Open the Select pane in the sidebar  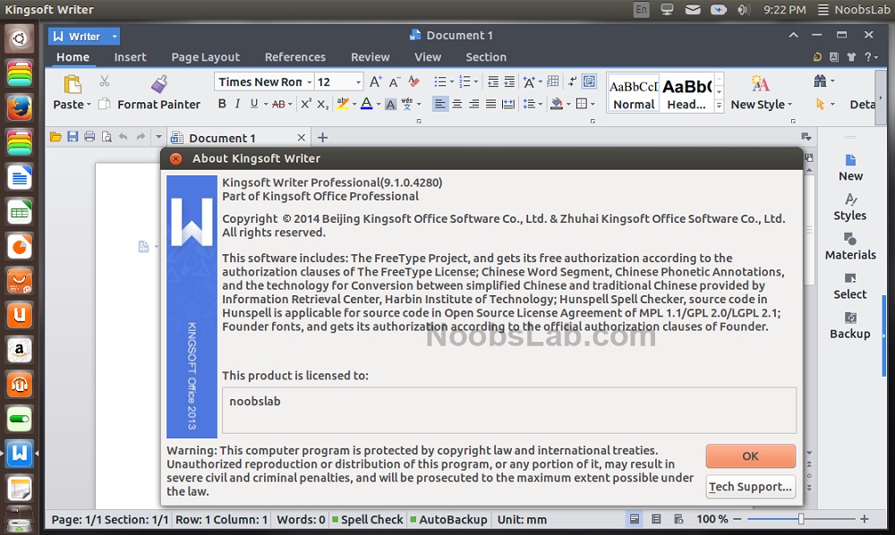click(850, 285)
